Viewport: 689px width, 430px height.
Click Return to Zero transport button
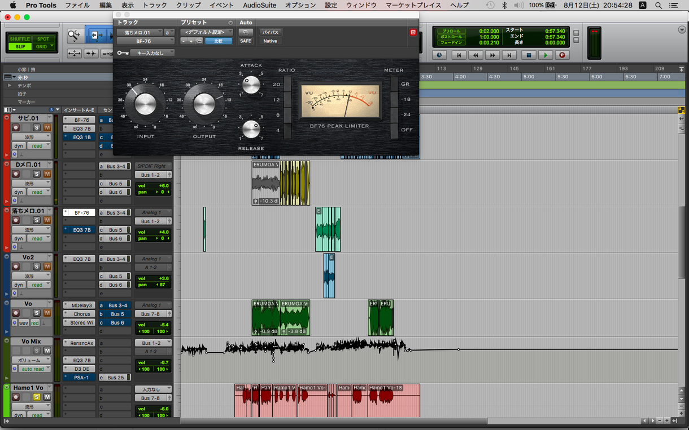(459, 55)
